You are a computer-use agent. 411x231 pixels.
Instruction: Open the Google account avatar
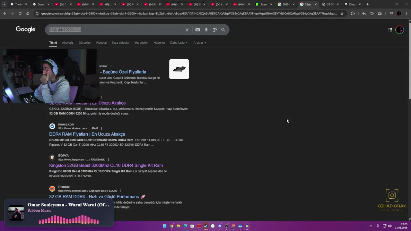(399, 30)
